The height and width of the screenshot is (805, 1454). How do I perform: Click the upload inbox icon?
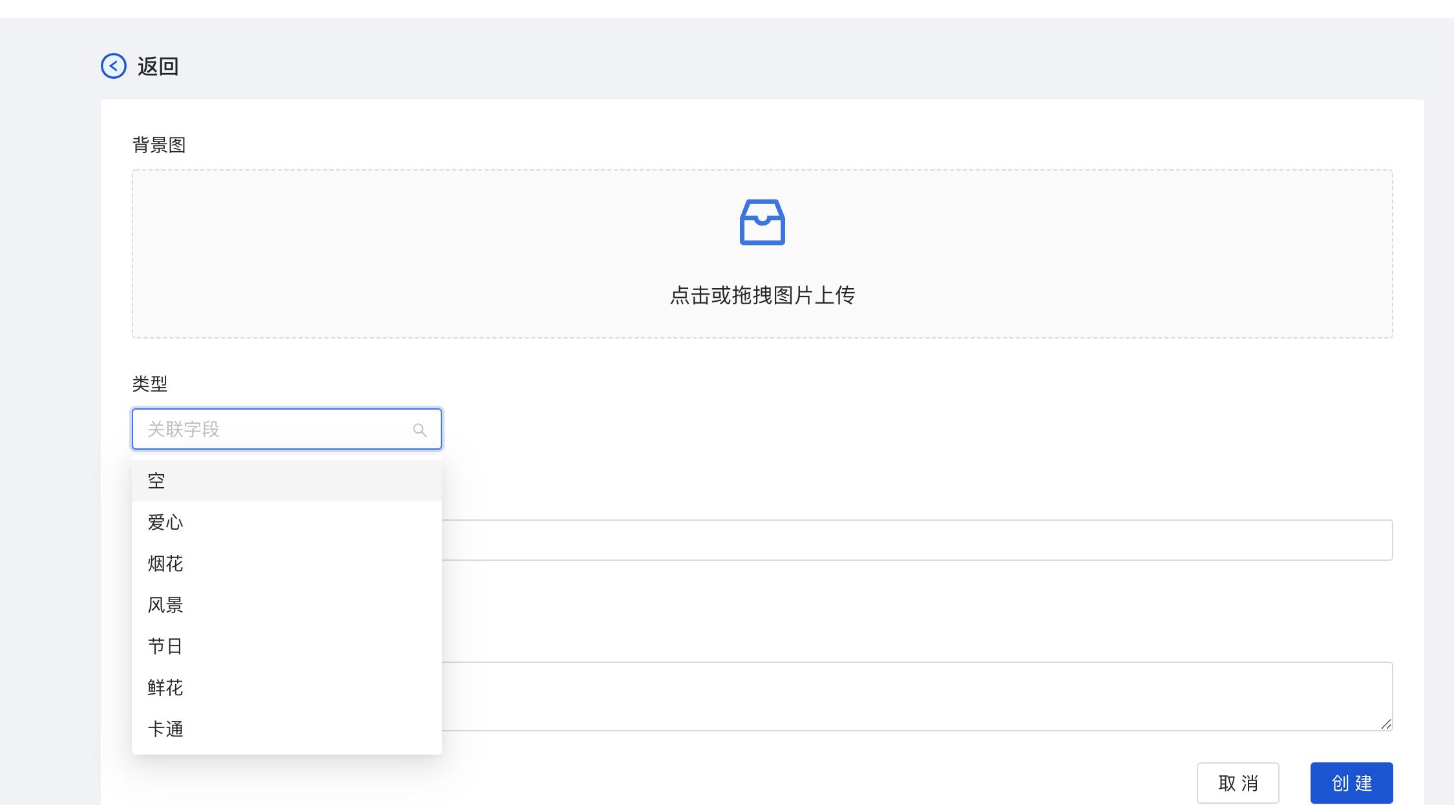(x=762, y=222)
